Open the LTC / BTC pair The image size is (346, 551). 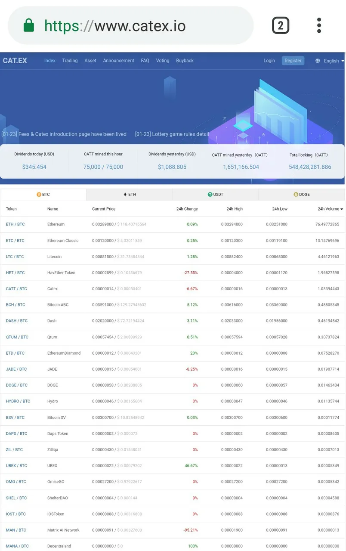[x=15, y=257]
